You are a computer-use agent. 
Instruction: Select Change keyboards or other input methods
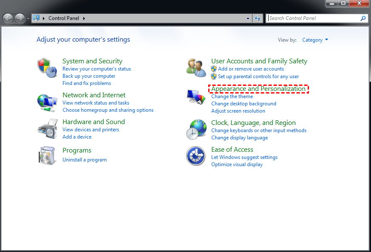click(x=259, y=130)
